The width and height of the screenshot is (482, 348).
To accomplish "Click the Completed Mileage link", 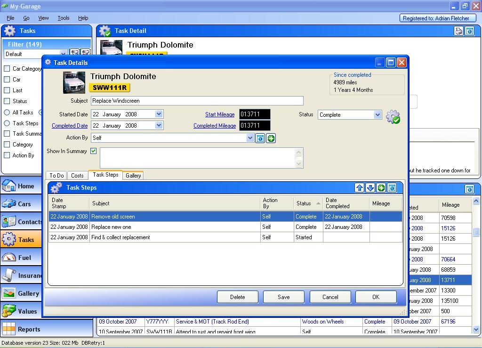I will coord(214,126).
